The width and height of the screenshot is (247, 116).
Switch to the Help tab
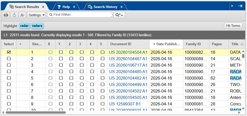pyautogui.click(x=64, y=7)
